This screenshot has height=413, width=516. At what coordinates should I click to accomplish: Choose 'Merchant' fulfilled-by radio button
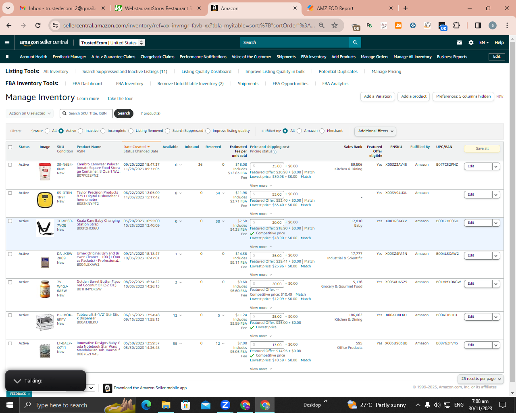click(322, 131)
